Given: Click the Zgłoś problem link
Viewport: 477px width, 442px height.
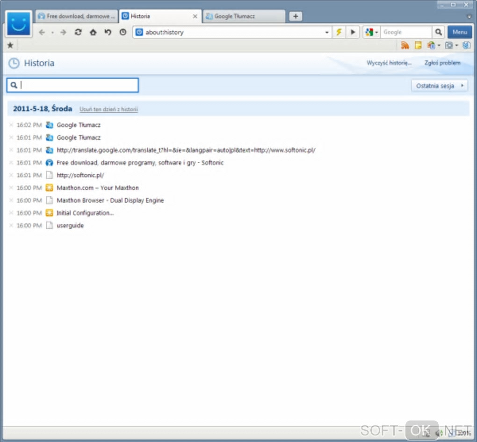Looking at the screenshot, I should click(442, 63).
